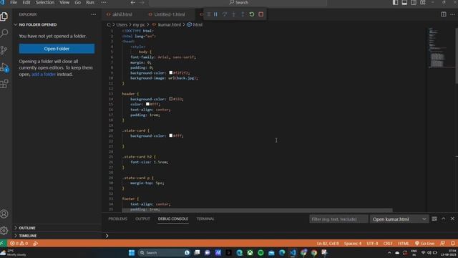The width and height of the screenshot is (458, 258).
Task: Maximize the panel size chevron
Action: tap(444, 219)
